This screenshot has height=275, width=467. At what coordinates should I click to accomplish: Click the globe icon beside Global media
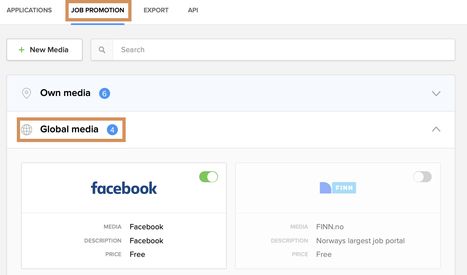(x=27, y=130)
